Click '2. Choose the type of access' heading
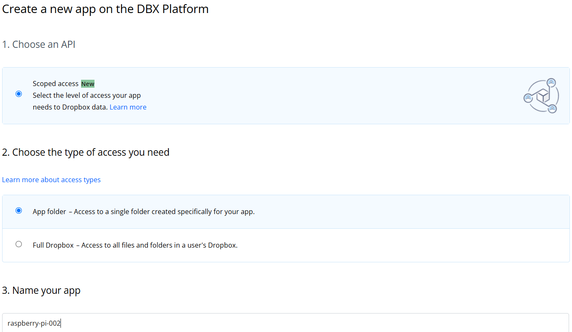 coord(86,152)
